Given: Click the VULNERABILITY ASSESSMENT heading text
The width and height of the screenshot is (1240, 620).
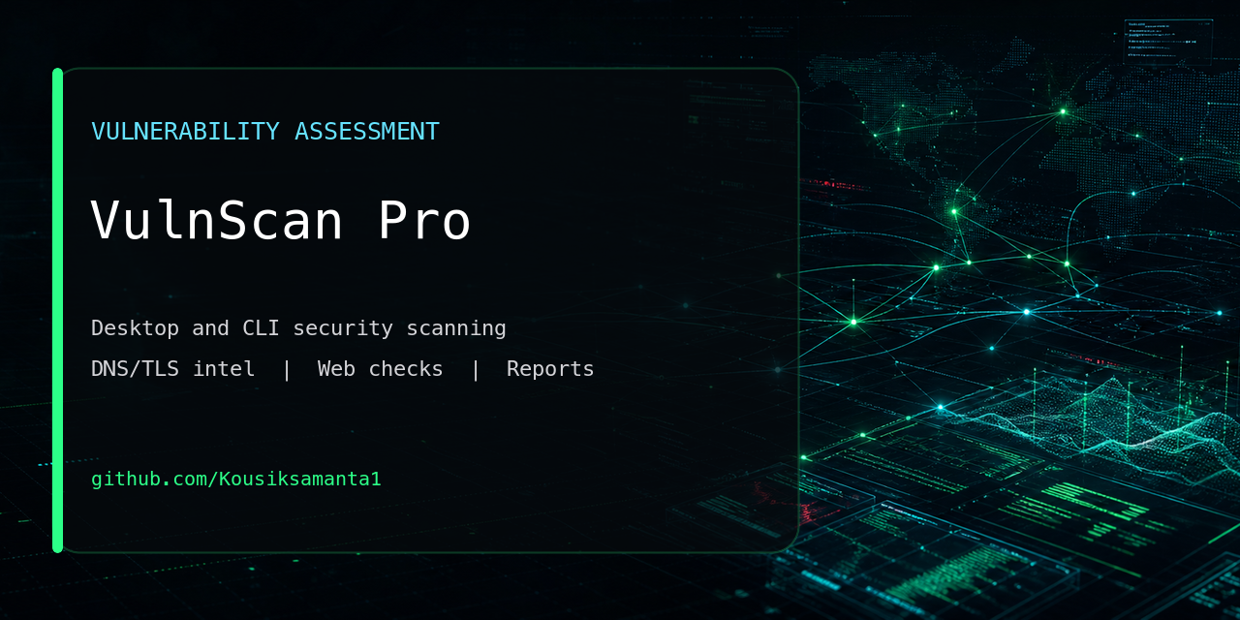Looking at the screenshot, I should coord(265,132).
